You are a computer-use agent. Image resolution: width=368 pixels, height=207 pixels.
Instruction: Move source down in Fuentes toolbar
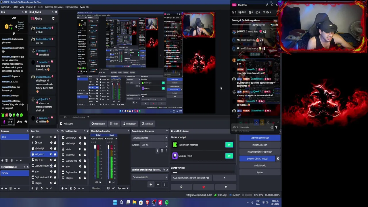(51, 188)
